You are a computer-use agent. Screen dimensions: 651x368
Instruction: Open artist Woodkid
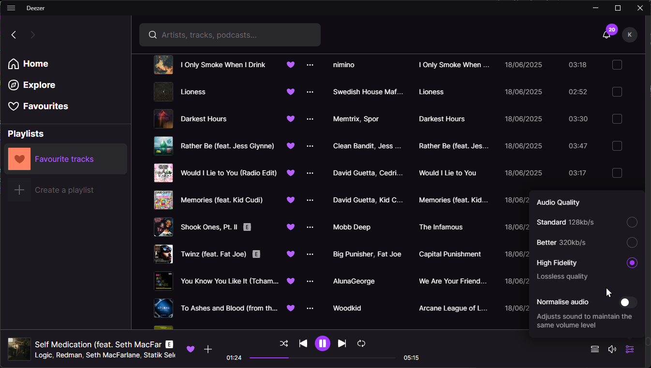click(347, 308)
